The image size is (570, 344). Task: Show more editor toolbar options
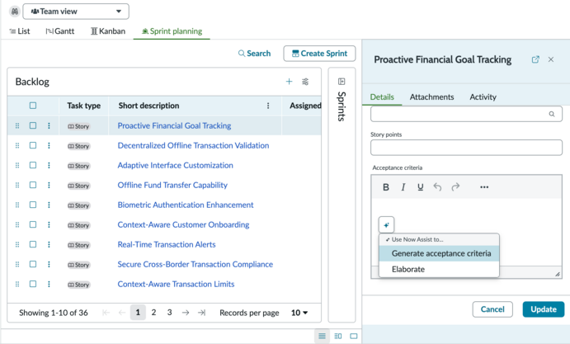pos(484,187)
